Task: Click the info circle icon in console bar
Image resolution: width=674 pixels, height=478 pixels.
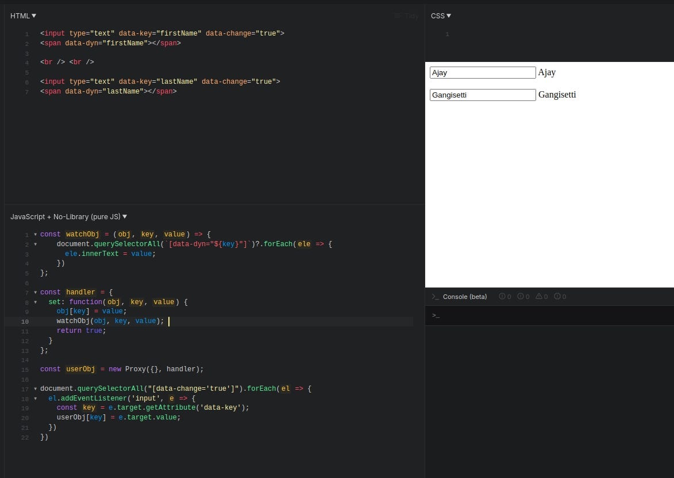Action: pyautogui.click(x=520, y=296)
